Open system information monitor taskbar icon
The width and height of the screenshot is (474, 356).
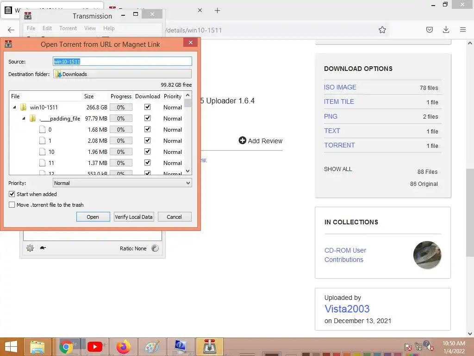(181, 347)
